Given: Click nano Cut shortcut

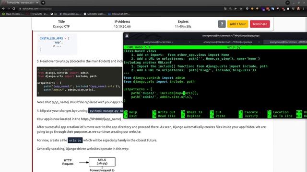Looking at the screenshot, I should pos(215,112).
